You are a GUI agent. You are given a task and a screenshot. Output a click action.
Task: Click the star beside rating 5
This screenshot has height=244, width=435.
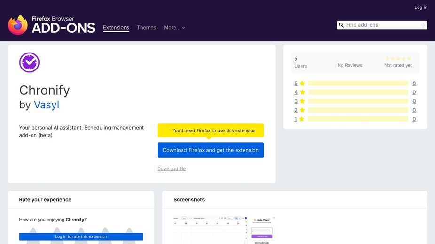[x=302, y=84]
